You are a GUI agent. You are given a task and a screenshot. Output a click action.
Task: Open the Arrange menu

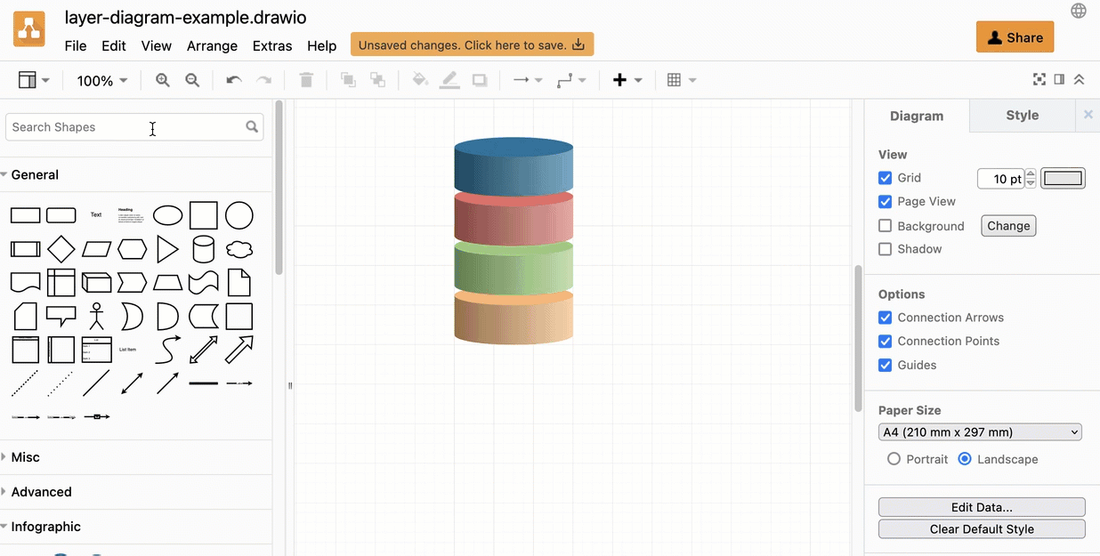(x=212, y=45)
